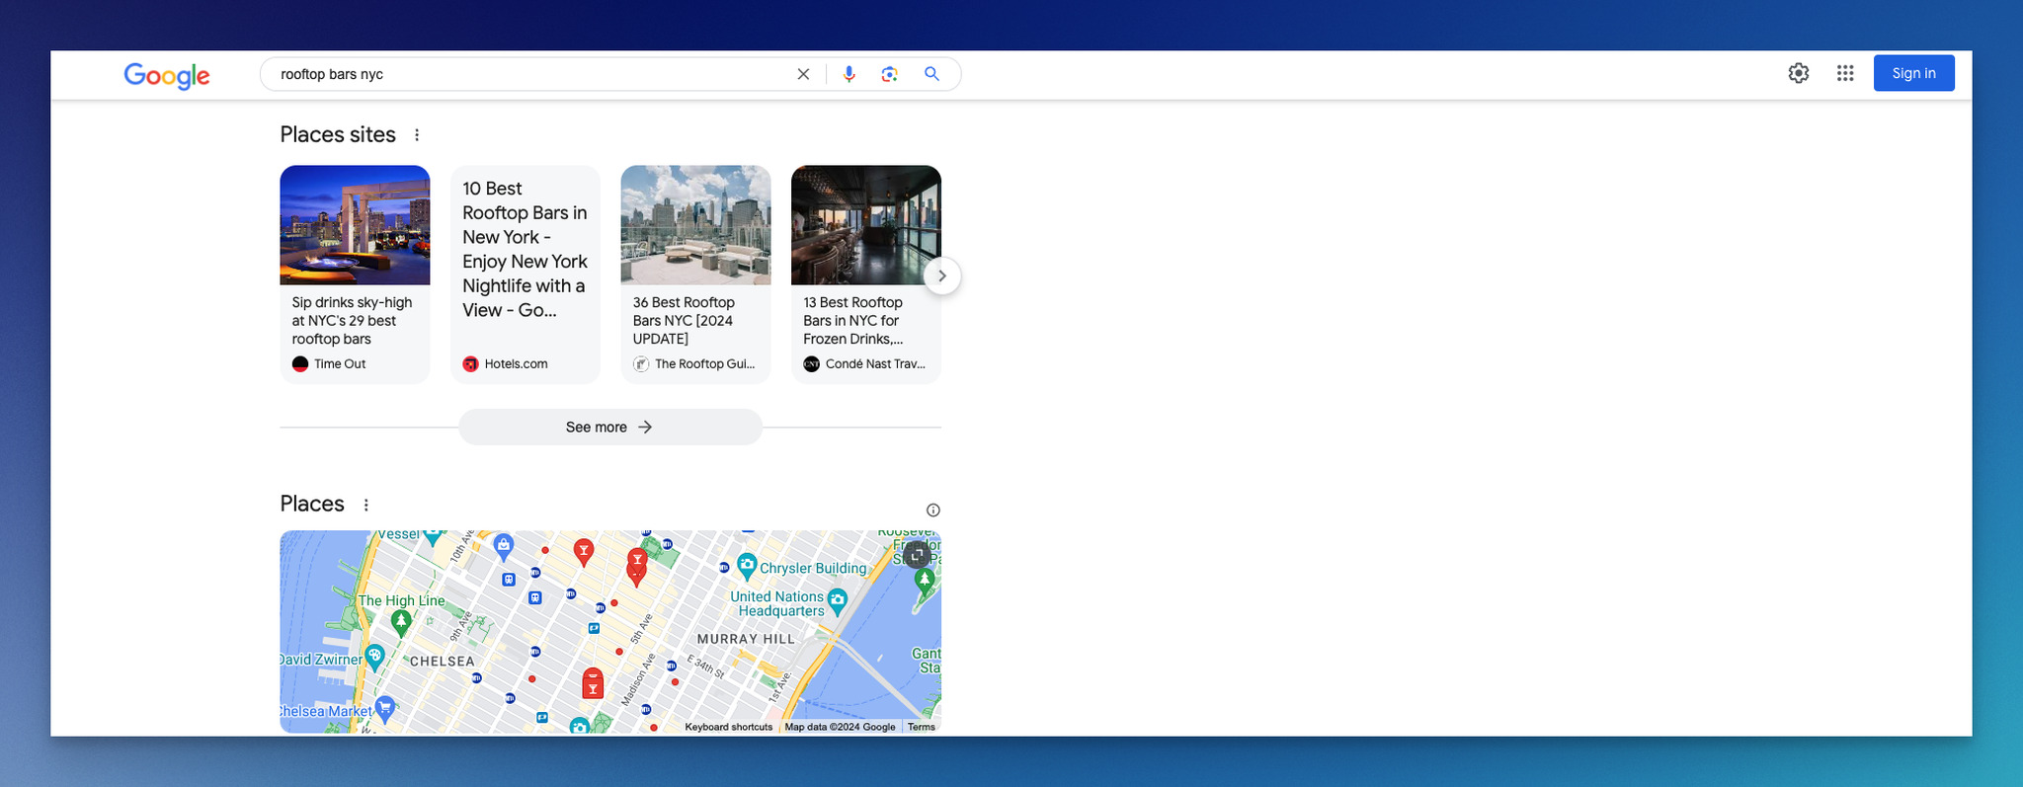Advance carousel with right chevron arrow
The width and height of the screenshot is (2023, 787).
pyautogui.click(x=942, y=275)
